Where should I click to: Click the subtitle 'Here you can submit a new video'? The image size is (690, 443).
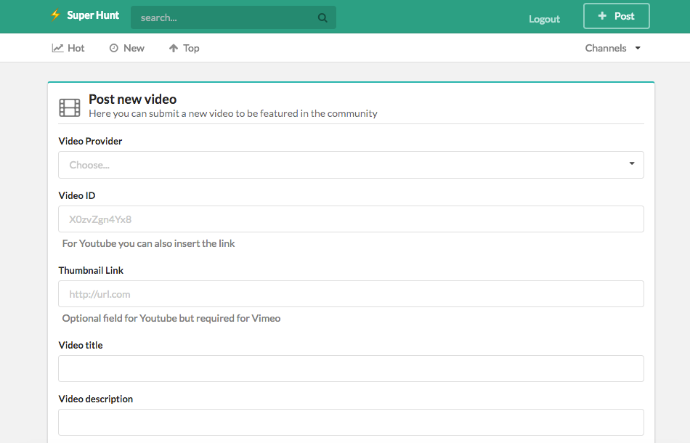point(233,113)
